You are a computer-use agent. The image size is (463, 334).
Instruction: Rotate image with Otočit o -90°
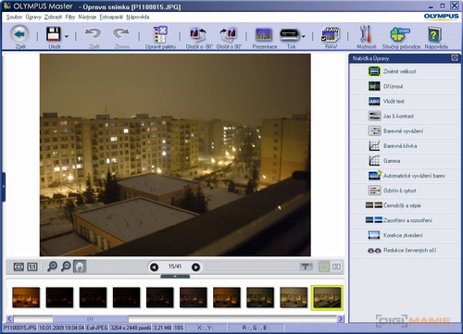tap(198, 34)
